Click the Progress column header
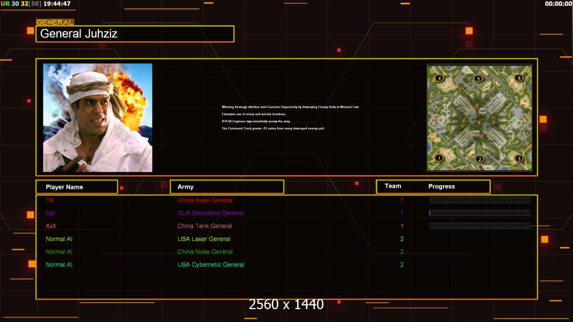This screenshot has width=573, height=322. click(441, 187)
